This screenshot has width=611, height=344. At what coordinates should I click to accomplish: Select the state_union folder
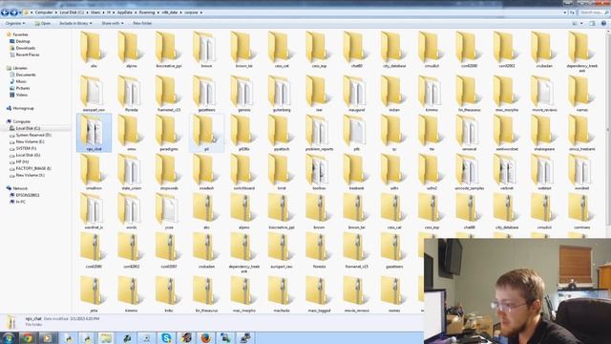(132, 172)
